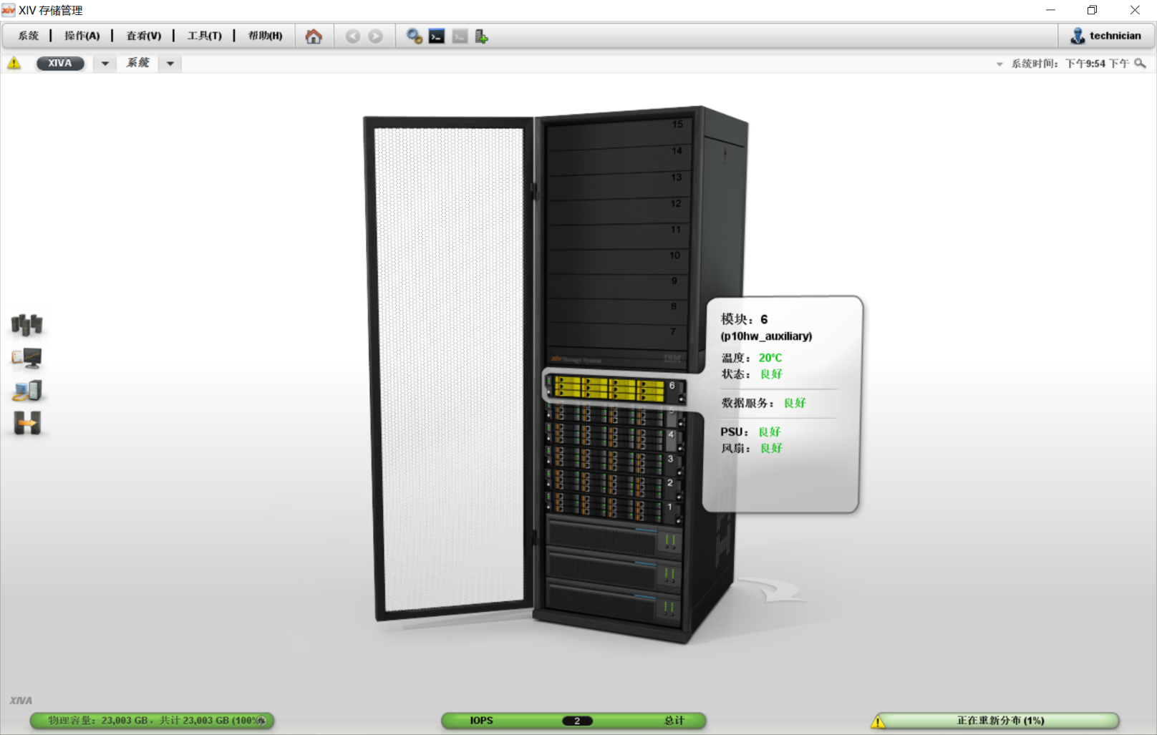
Task: Open the settings gears icon
Action: (x=414, y=36)
